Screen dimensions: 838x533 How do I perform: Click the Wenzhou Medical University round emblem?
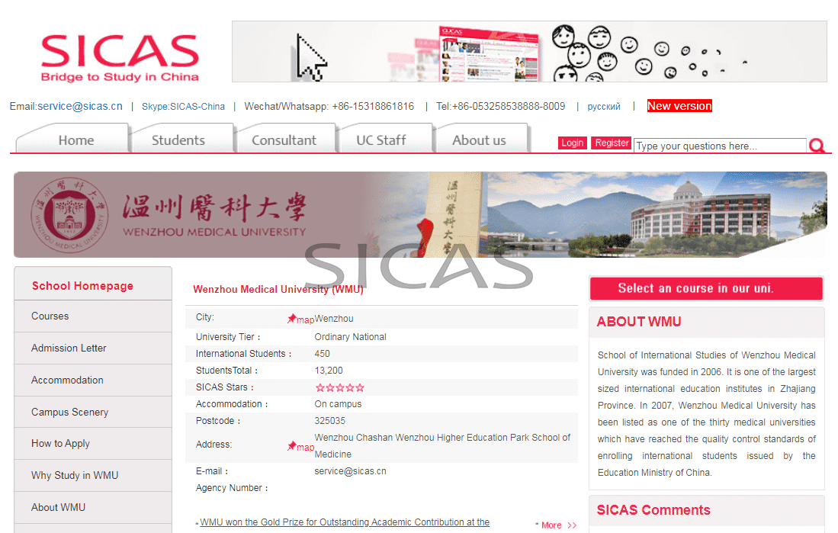pos(69,215)
